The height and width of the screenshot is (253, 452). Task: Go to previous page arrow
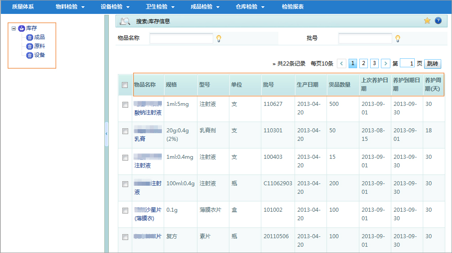pyautogui.click(x=342, y=63)
